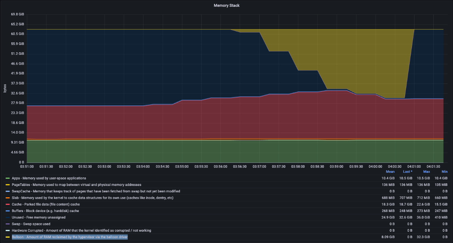453x243 pixels.
Task: Click the yellow PageTables legend color swatch
Action: (8, 185)
